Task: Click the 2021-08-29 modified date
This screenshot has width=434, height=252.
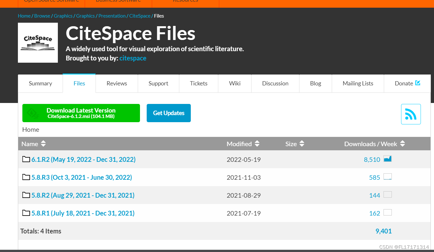Action: [244, 195]
